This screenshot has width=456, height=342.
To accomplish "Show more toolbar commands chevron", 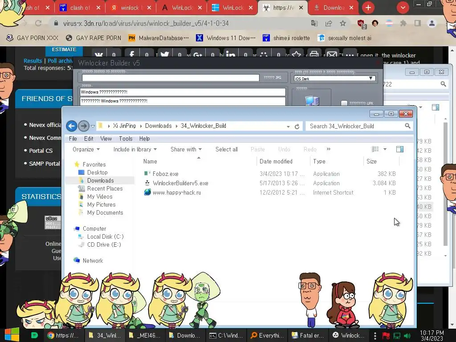I will pos(328,149).
